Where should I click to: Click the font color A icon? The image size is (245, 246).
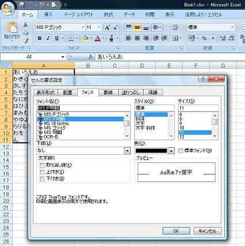pyautogui.click(x=98, y=39)
